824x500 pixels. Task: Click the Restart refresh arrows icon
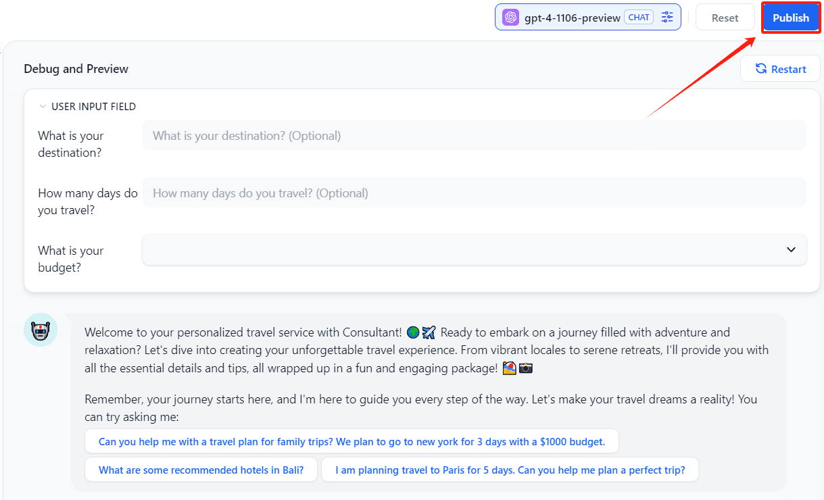click(x=761, y=69)
